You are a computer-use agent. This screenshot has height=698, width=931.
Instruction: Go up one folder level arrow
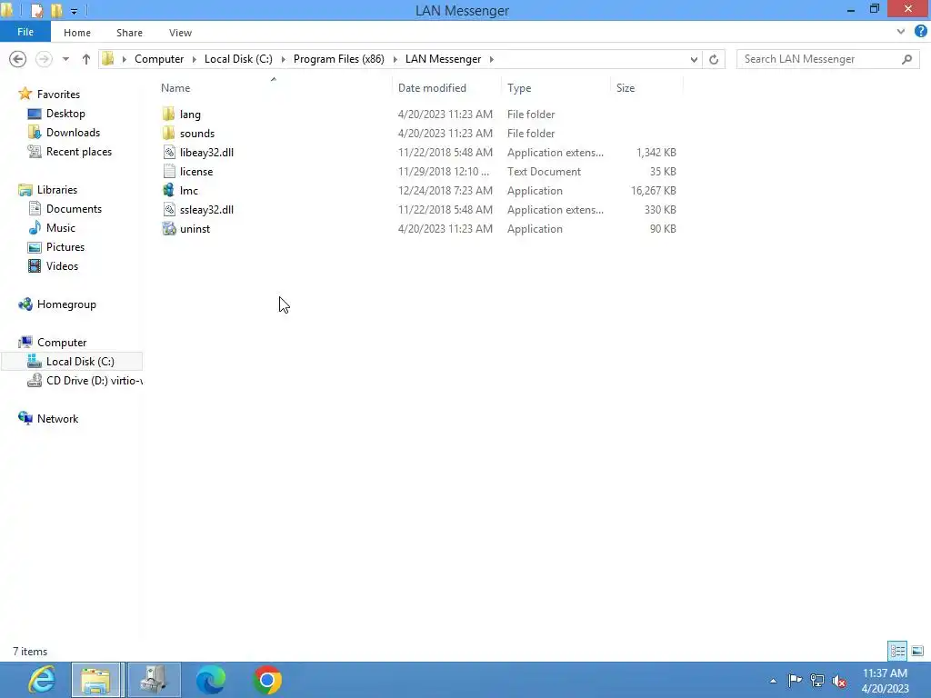click(86, 59)
